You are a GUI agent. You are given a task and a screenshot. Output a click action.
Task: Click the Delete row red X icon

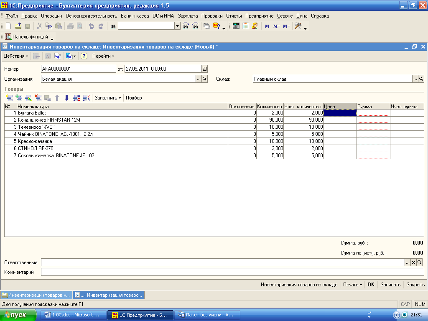(38, 98)
